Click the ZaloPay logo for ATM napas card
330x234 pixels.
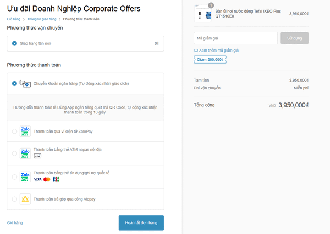tap(25, 153)
